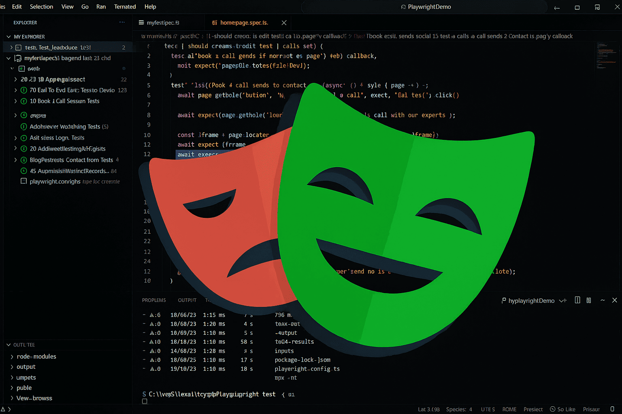Viewport: 622px width, 414px height.
Task: Close the homepage.spec tab
Action: [284, 23]
